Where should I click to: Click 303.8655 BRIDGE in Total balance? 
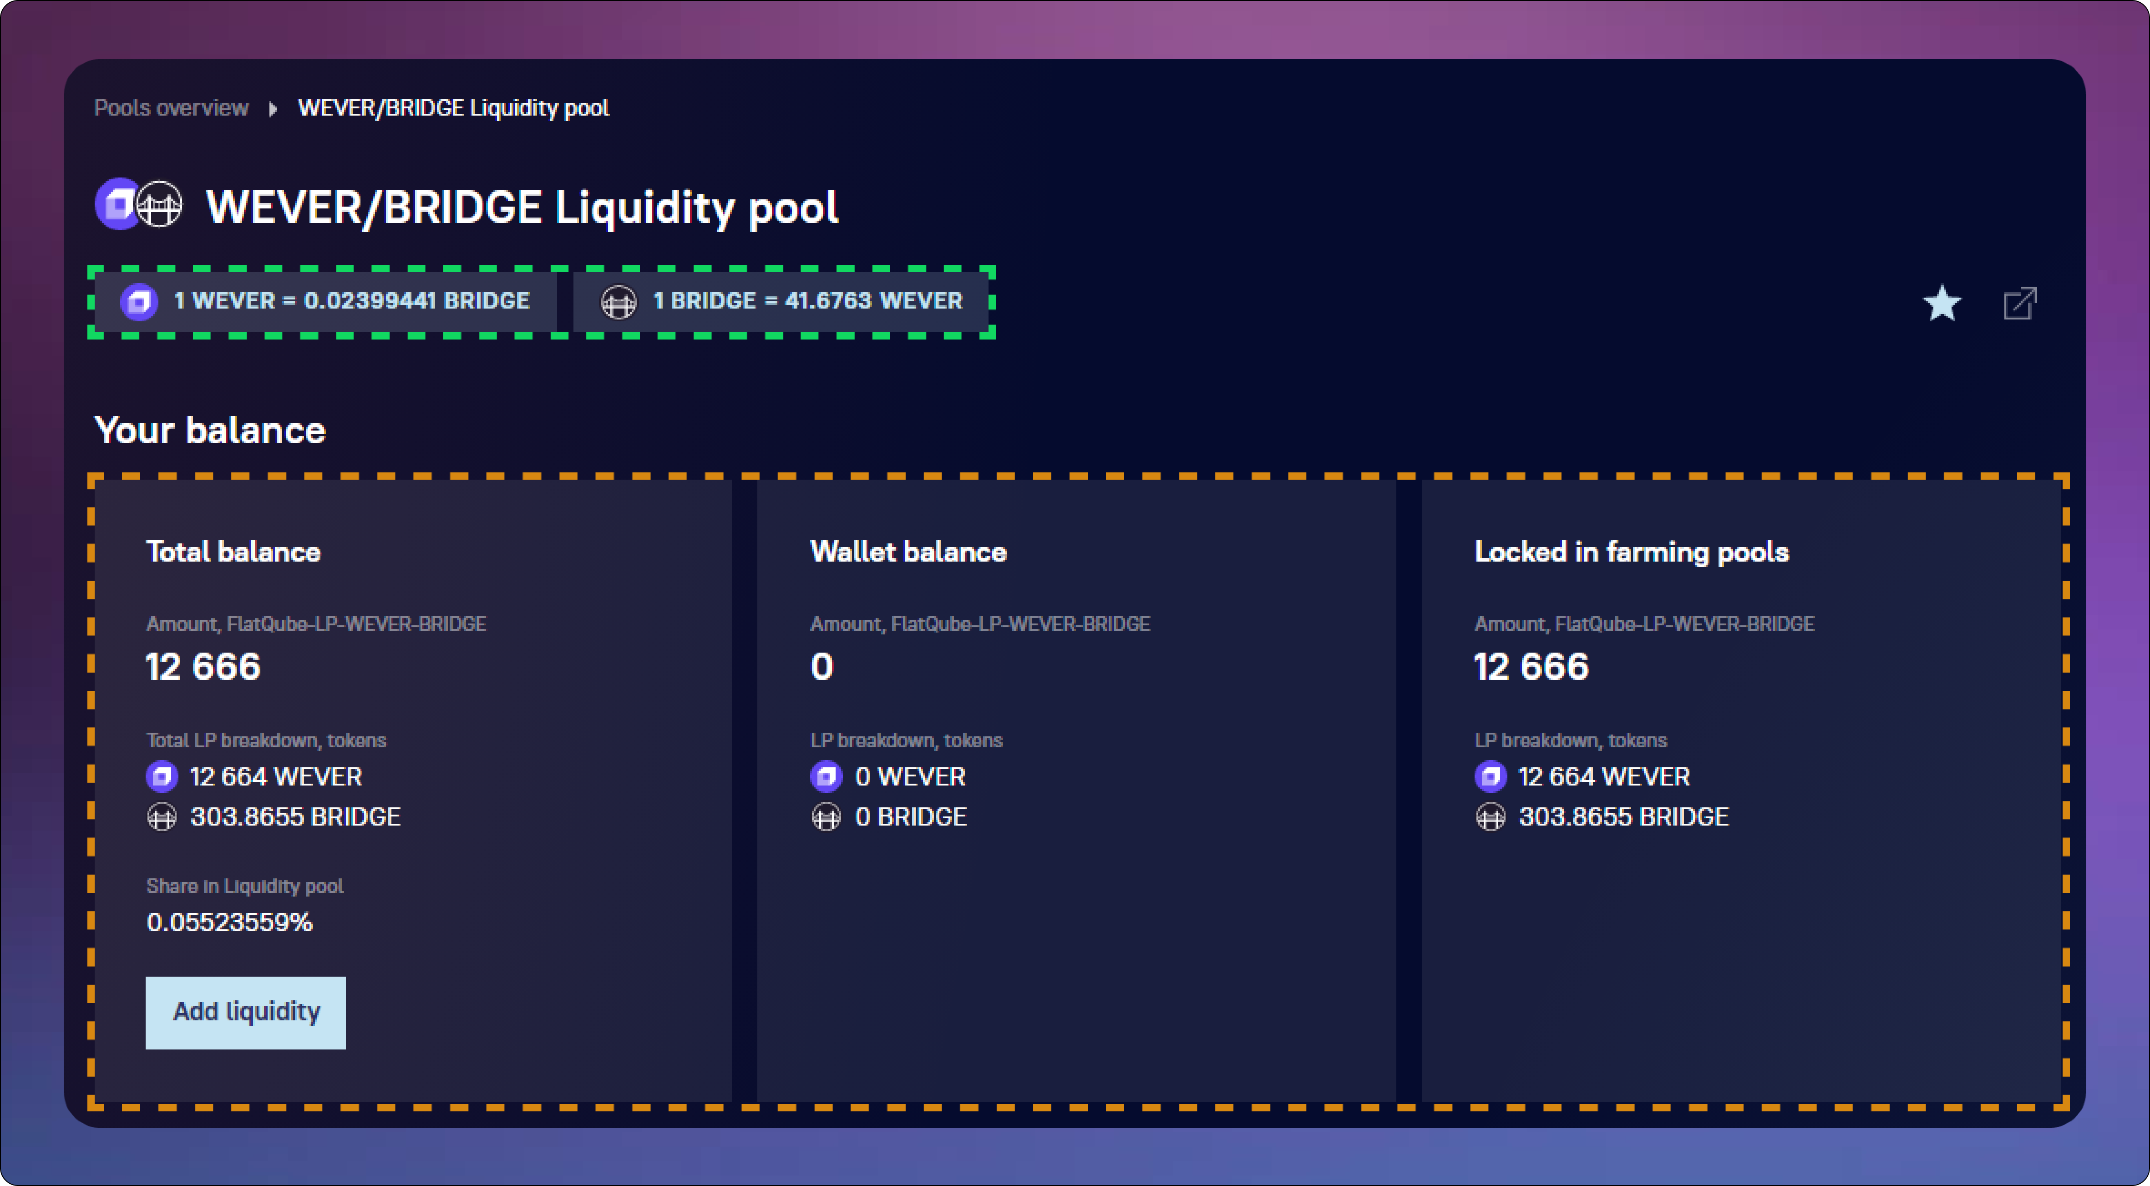tap(295, 817)
